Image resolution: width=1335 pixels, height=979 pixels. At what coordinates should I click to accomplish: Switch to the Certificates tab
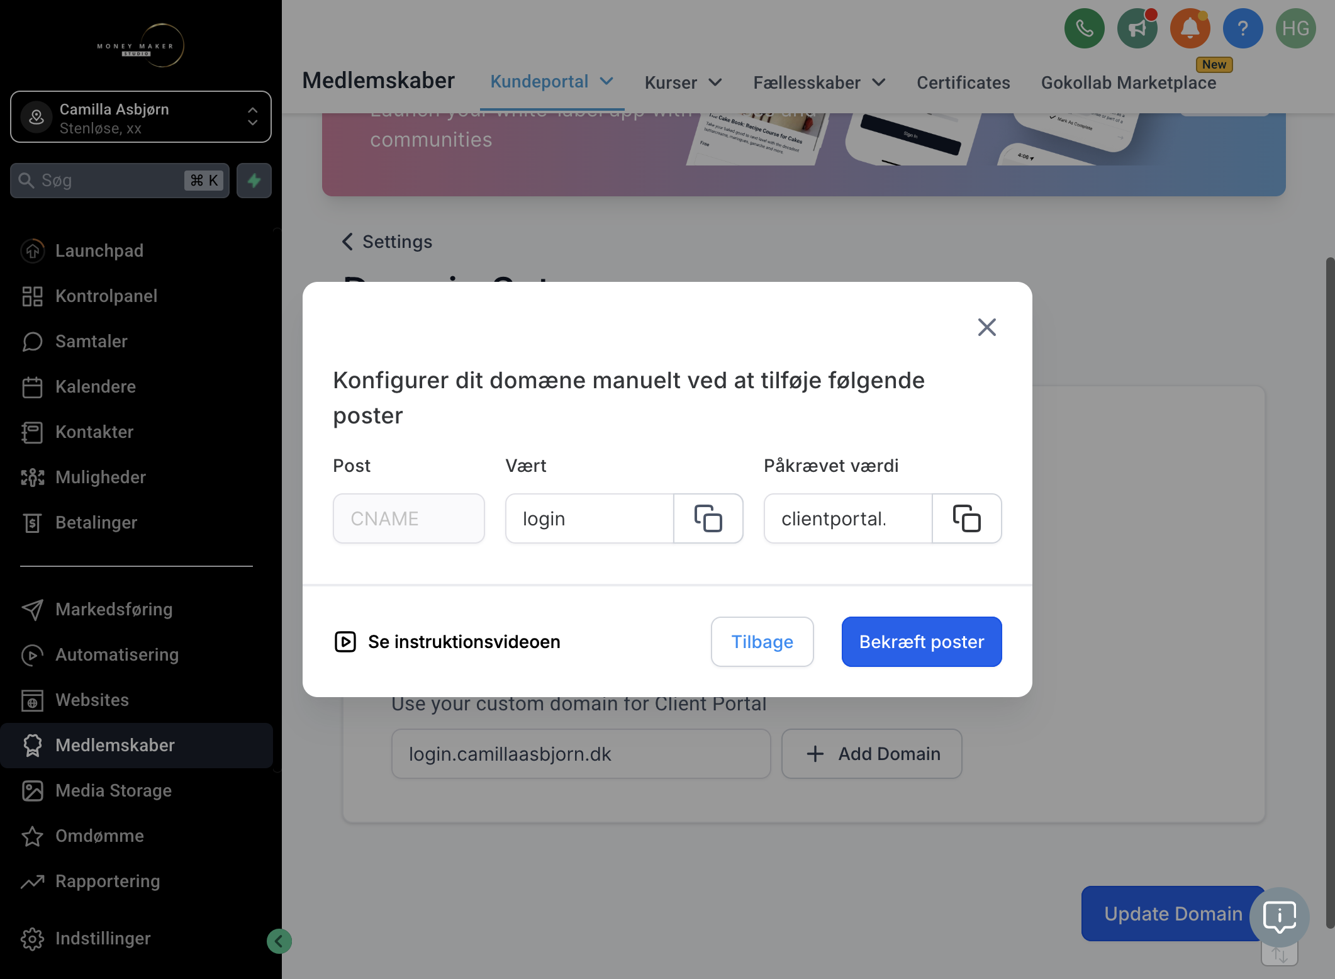963,82
